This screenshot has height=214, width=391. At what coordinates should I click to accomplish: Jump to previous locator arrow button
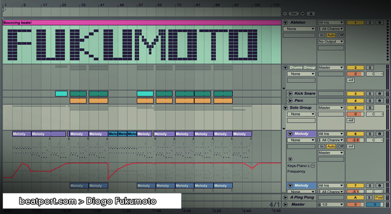pyautogui.click(x=285, y=14)
